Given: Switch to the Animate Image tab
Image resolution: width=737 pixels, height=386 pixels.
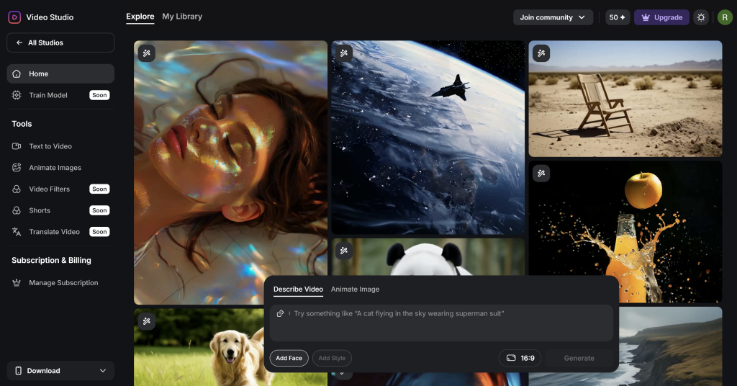Looking at the screenshot, I should click(355, 289).
